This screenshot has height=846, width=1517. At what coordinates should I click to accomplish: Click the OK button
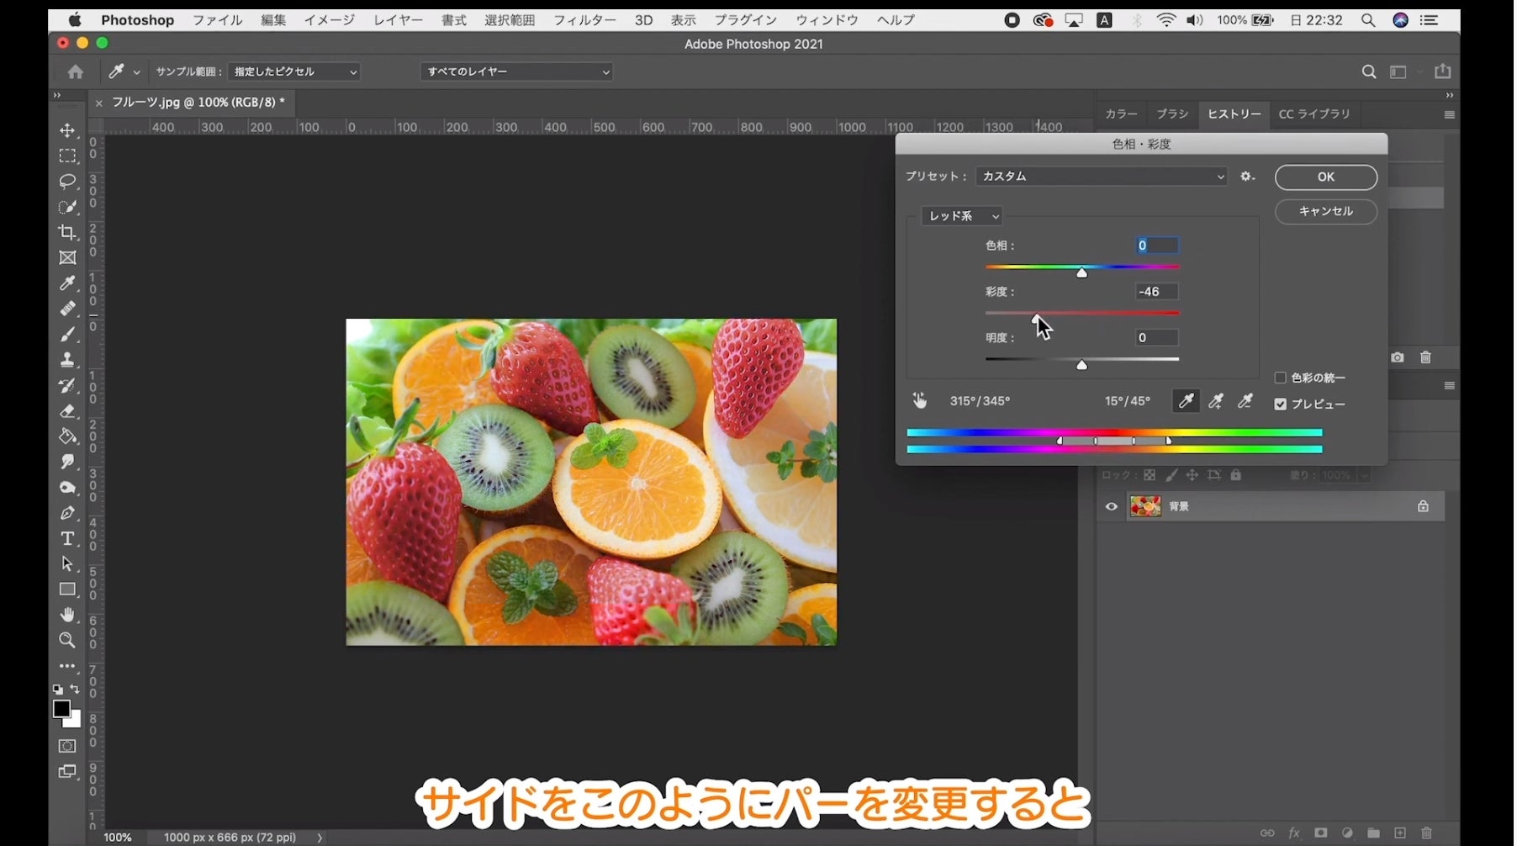1325,177
